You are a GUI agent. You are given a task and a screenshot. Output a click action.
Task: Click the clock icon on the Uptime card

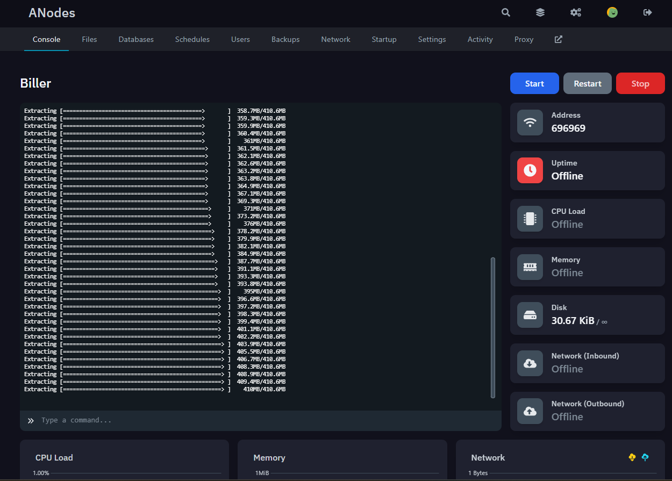[530, 170]
